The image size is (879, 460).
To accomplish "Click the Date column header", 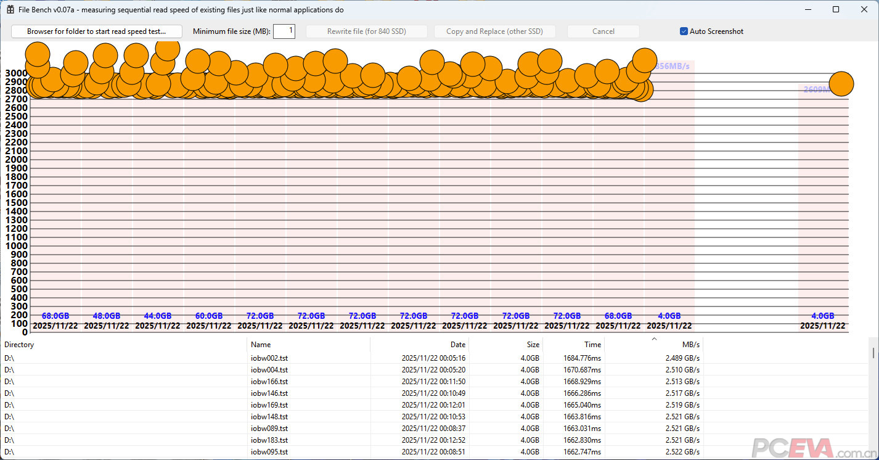I will tap(419, 345).
